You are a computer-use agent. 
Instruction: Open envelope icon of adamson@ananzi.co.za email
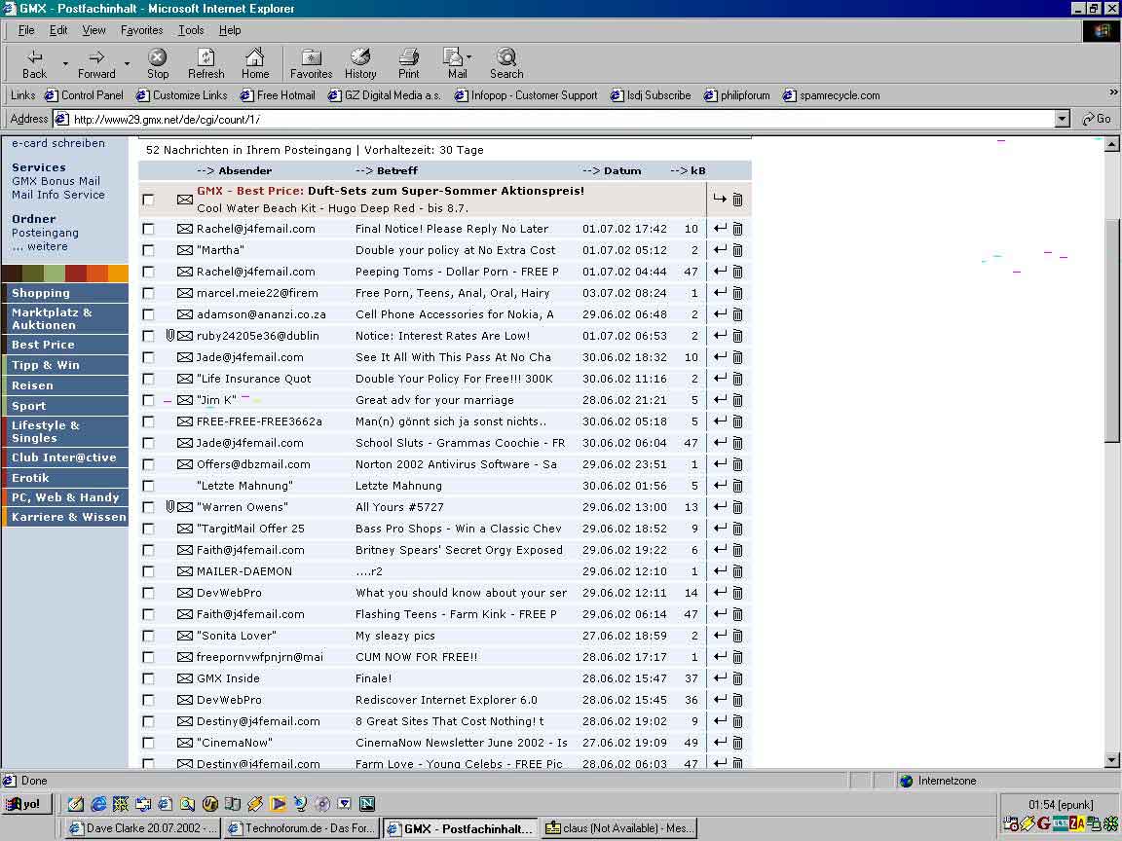coord(185,314)
